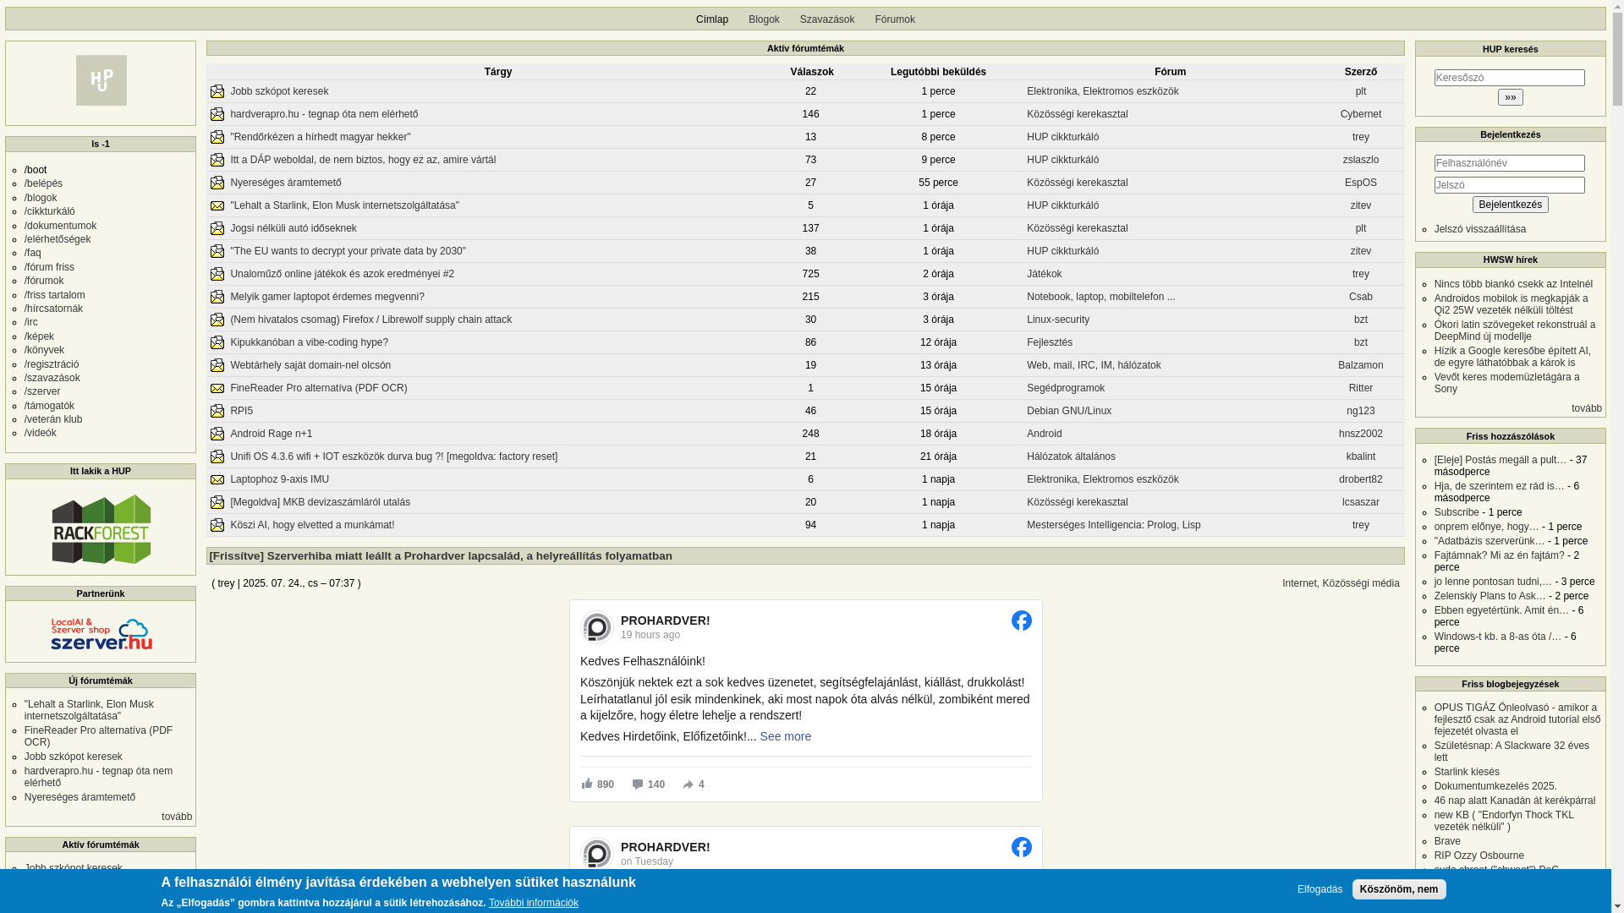Click envelope icon beside EU decrypt topic

[217, 251]
